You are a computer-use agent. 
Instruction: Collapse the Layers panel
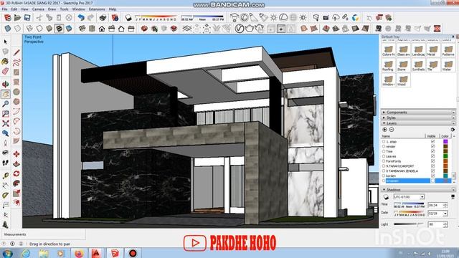(x=418, y=123)
